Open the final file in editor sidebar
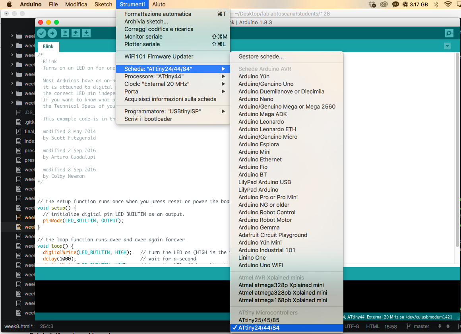This screenshot has height=334, width=461. pos(26,132)
